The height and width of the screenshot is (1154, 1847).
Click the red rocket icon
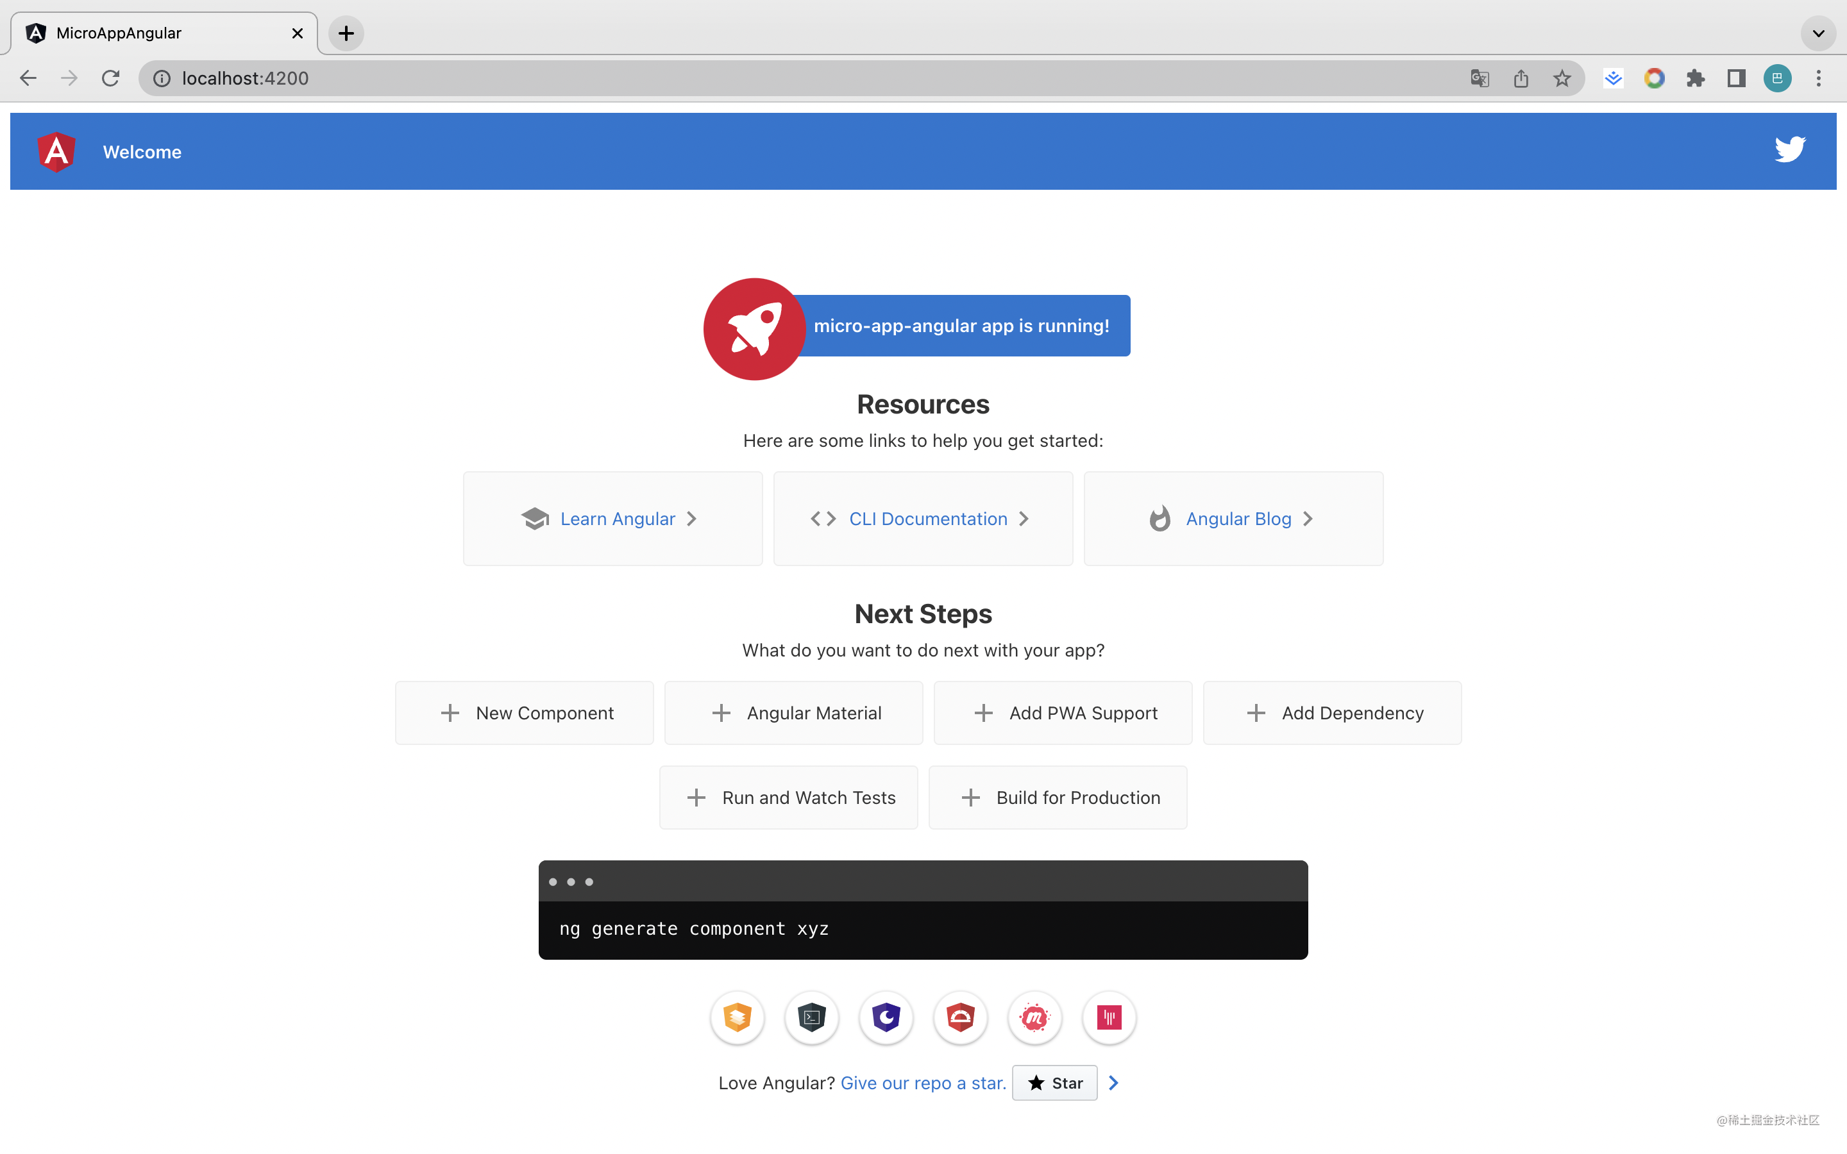point(754,329)
